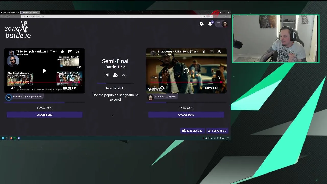Click the Join Discord button
Screen dimensions: 327x184
click(192, 131)
